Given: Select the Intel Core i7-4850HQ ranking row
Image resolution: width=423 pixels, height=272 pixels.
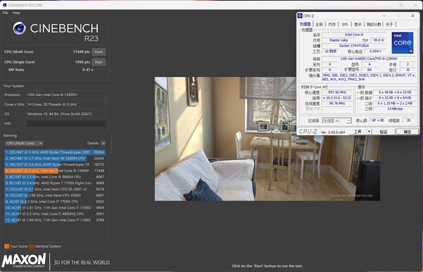Looking at the screenshot, I should (55, 214).
